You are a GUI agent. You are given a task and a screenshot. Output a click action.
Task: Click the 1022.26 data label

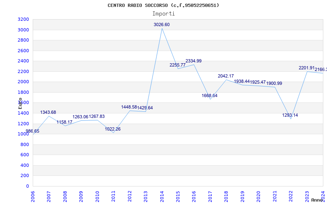point(113,129)
